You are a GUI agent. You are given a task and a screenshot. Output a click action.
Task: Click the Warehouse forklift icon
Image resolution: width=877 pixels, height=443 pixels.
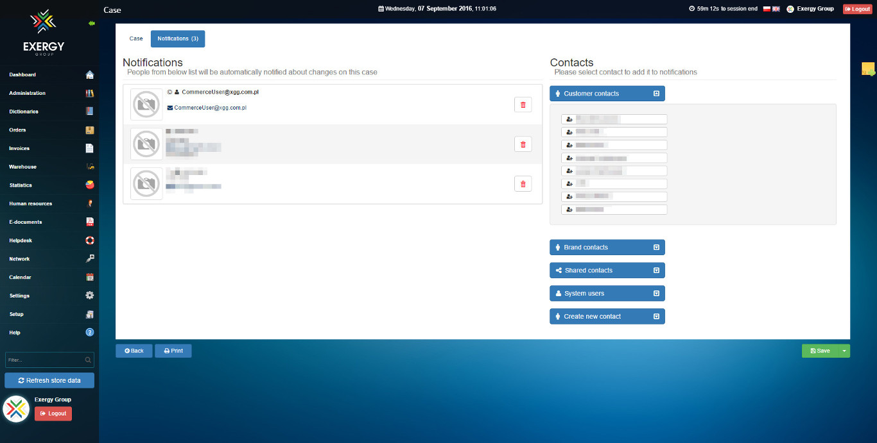pyautogui.click(x=90, y=167)
